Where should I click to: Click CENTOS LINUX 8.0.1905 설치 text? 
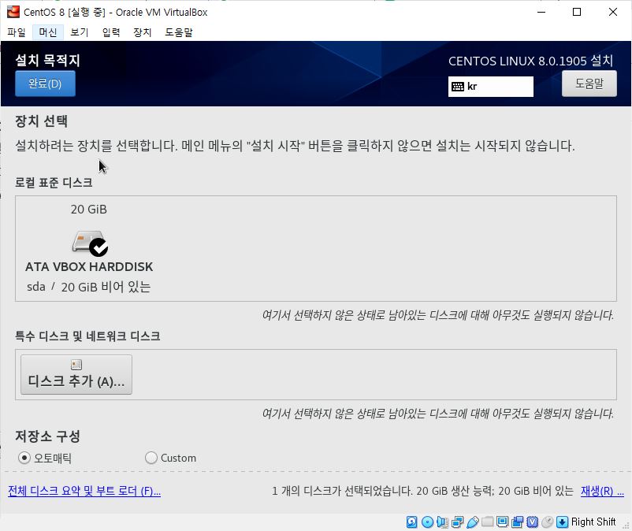[x=530, y=61]
